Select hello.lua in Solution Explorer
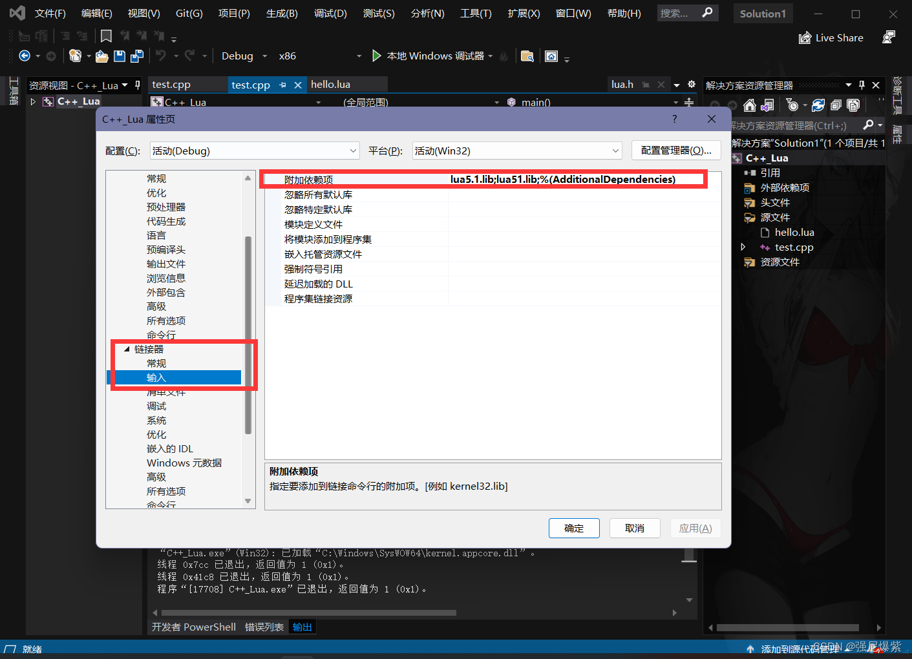The image size is (912, 659). tap(794, 233)
